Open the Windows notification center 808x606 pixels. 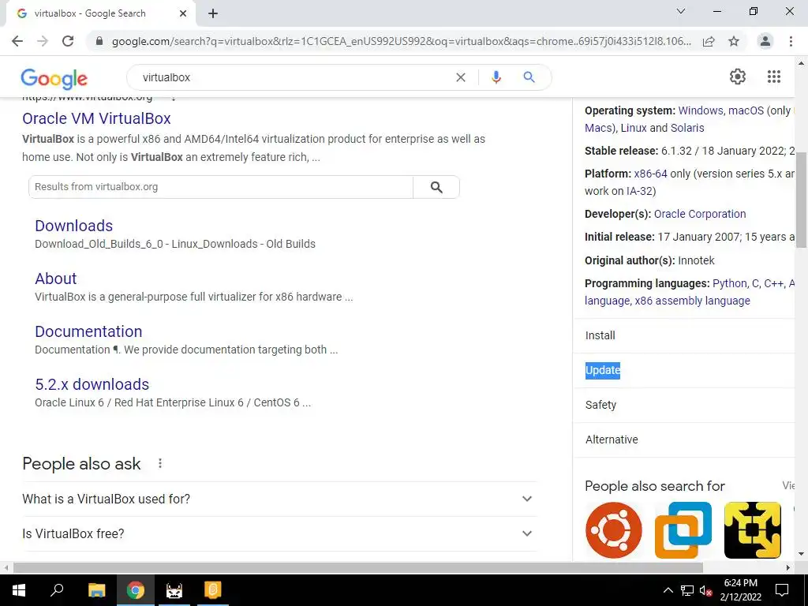[x=782, y=590]
